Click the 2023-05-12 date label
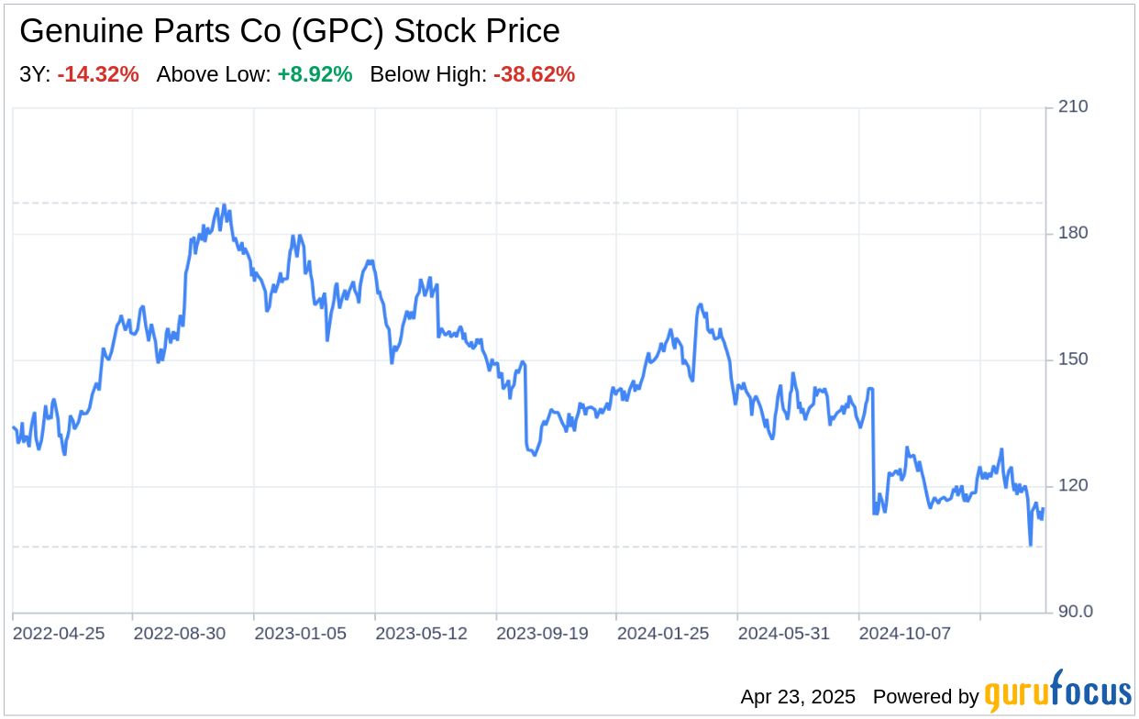 pyautogui.click(x=422, y=634)
